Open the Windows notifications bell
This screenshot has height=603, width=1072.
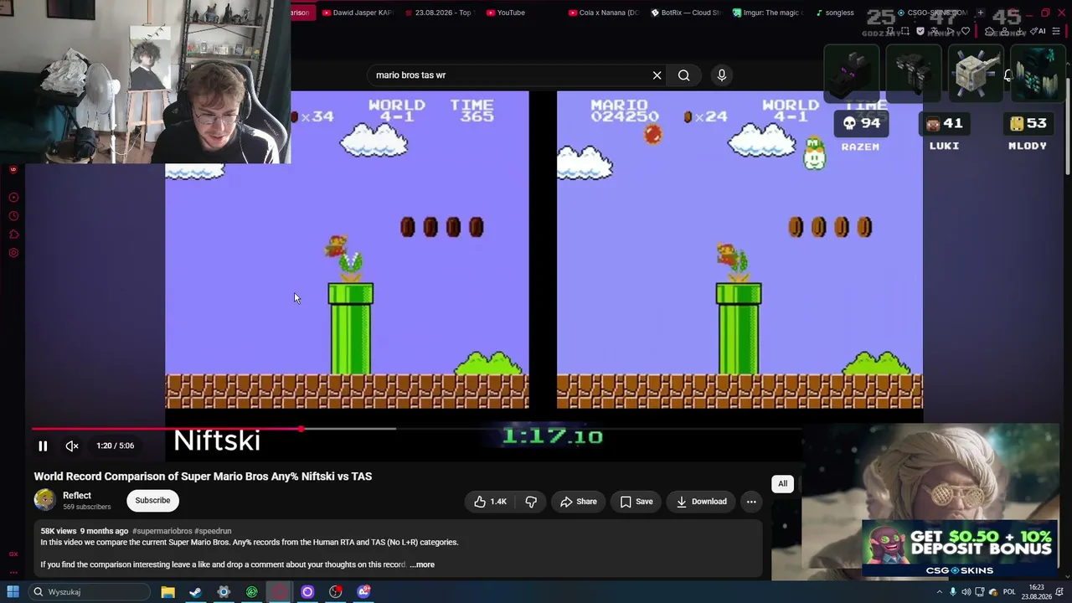coord(1059,592)
